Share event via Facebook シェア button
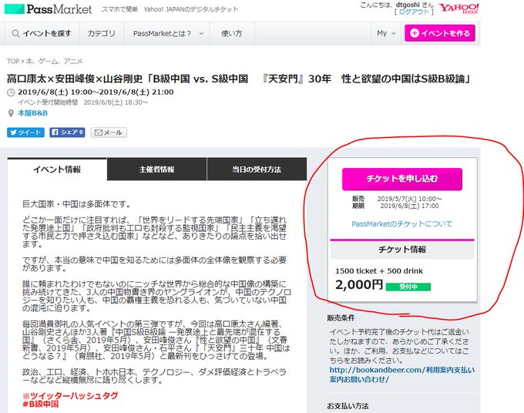The width and height of the screenshot is (524, 413). click(67, 133)
